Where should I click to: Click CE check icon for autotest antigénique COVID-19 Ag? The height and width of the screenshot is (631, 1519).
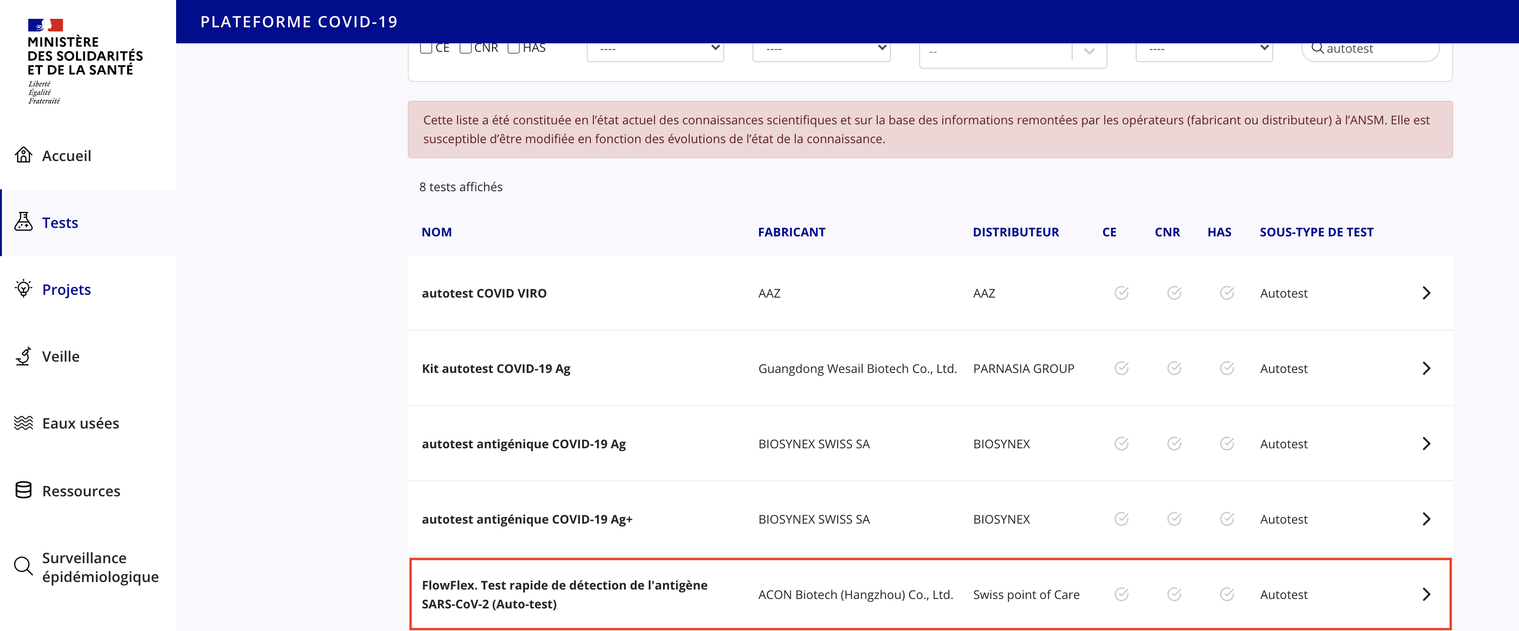[x=1122, y=444]
